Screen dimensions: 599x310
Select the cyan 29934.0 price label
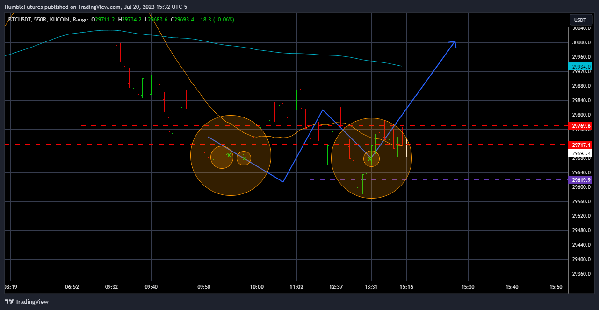point(580,67)
